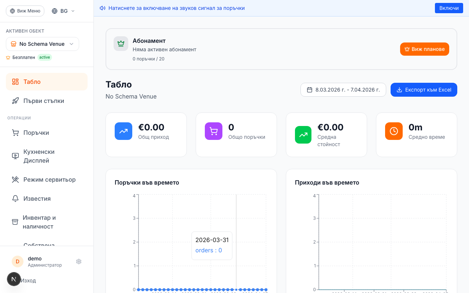Click the Виж планове button
Screen dimensions: 469x293
[424, 49]
